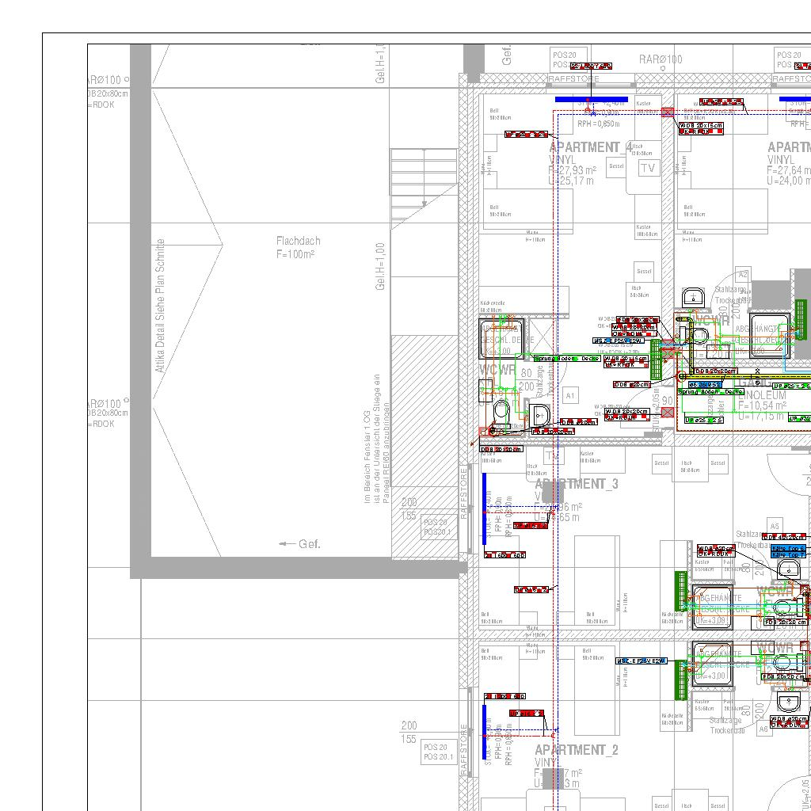
Task: Click the TV symbol in Apartment 4
Action: 648,168
